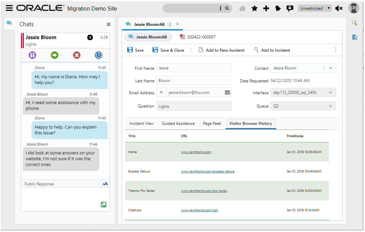Click the purple conference chat icon
The height and width of the screenshot is (232, 365).
click(32, 55)
